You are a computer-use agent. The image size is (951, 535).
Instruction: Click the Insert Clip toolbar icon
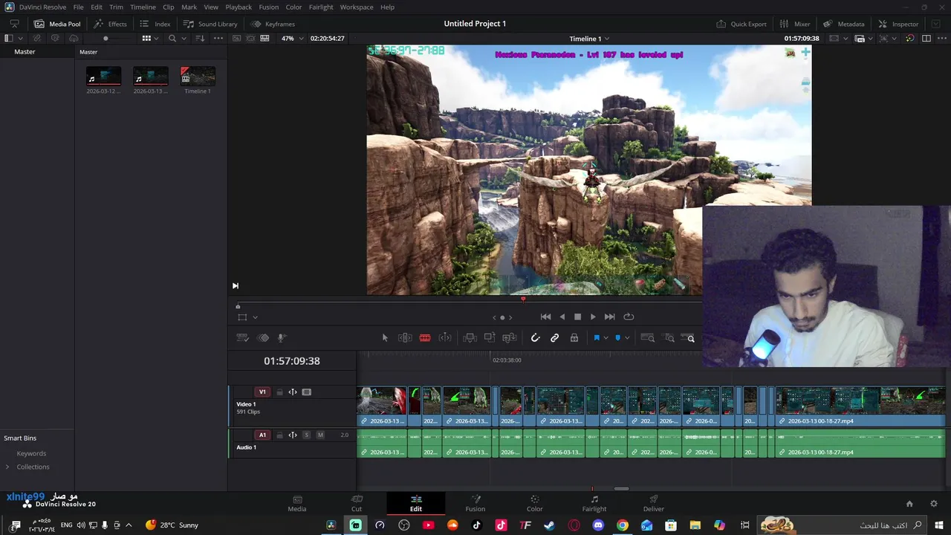click(470, 337)
